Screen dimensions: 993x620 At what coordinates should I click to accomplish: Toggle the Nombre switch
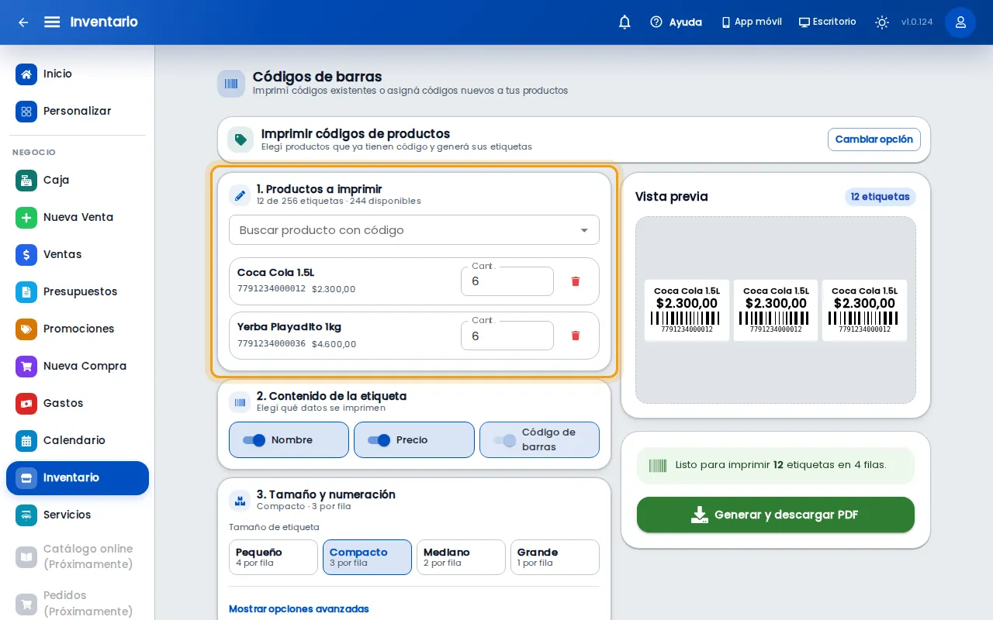pyautogui.click(x=254, y=440)
